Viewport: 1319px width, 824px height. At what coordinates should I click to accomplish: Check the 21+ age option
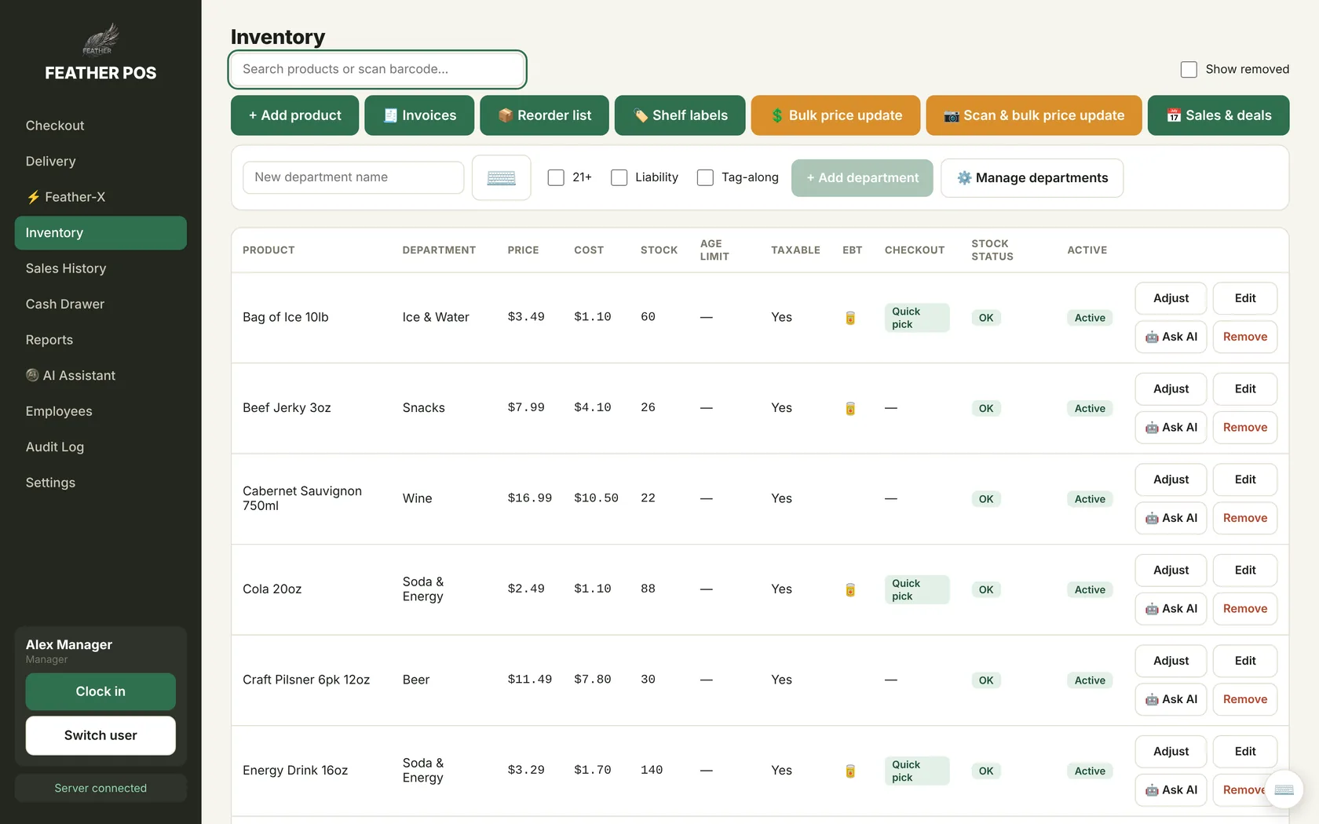click(556, 177)
